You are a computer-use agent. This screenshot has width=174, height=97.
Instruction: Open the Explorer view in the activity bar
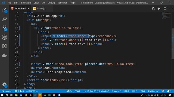point(4,10)
